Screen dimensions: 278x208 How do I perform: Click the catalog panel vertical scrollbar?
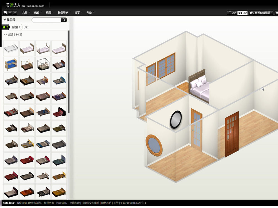point(69,72)
